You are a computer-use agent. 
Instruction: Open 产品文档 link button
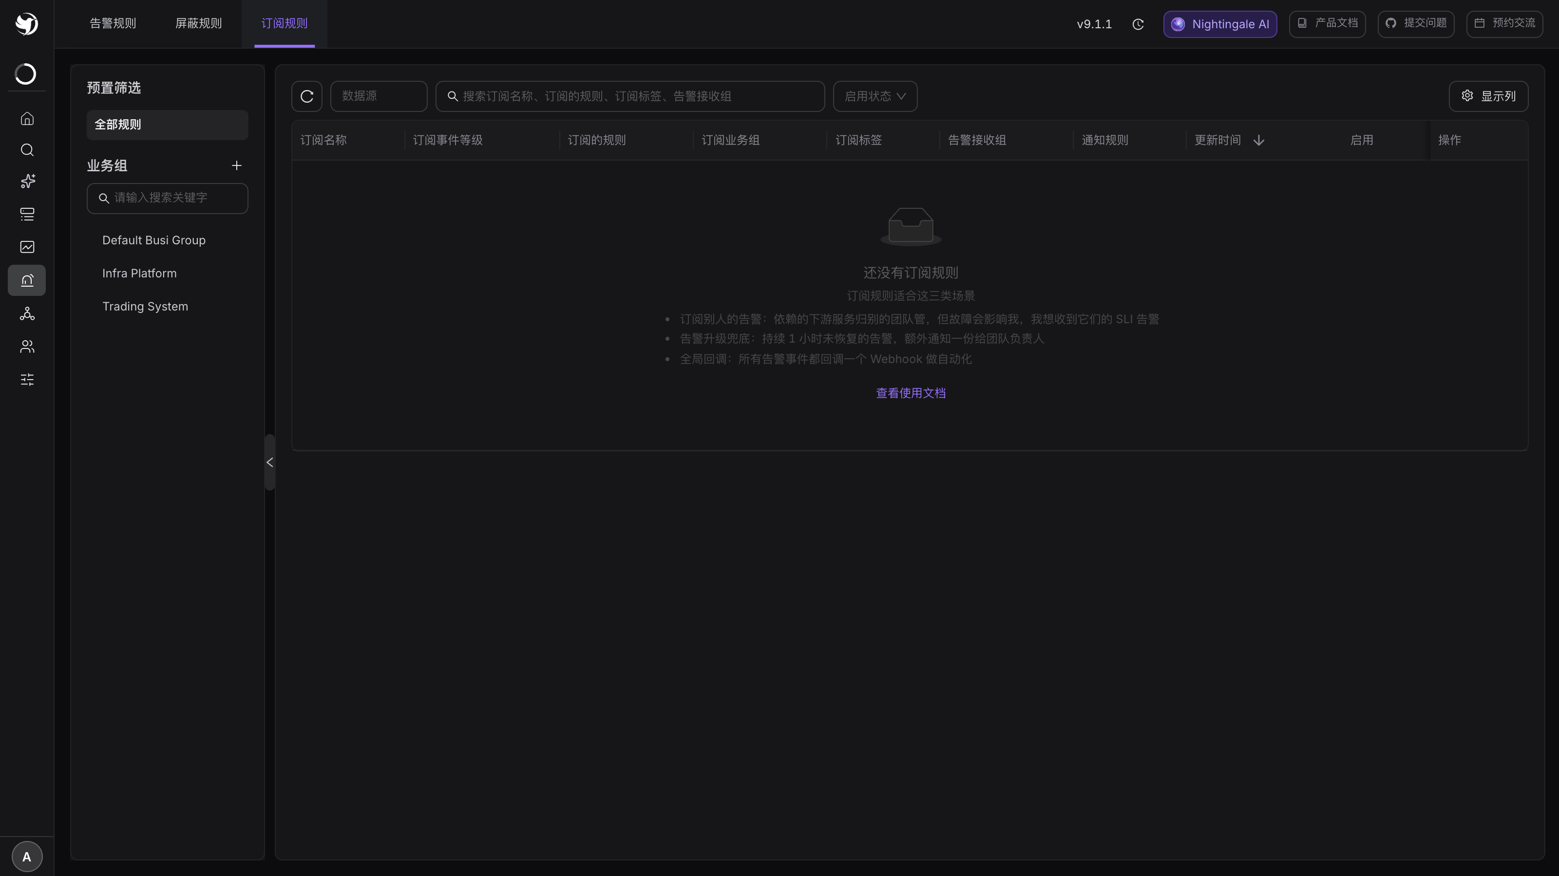click(1327, 24)
